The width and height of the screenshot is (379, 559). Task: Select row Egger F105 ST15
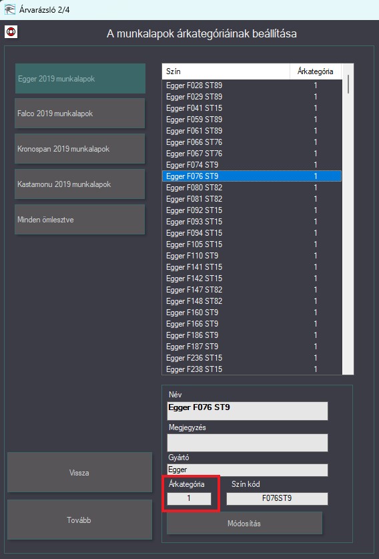252,244
